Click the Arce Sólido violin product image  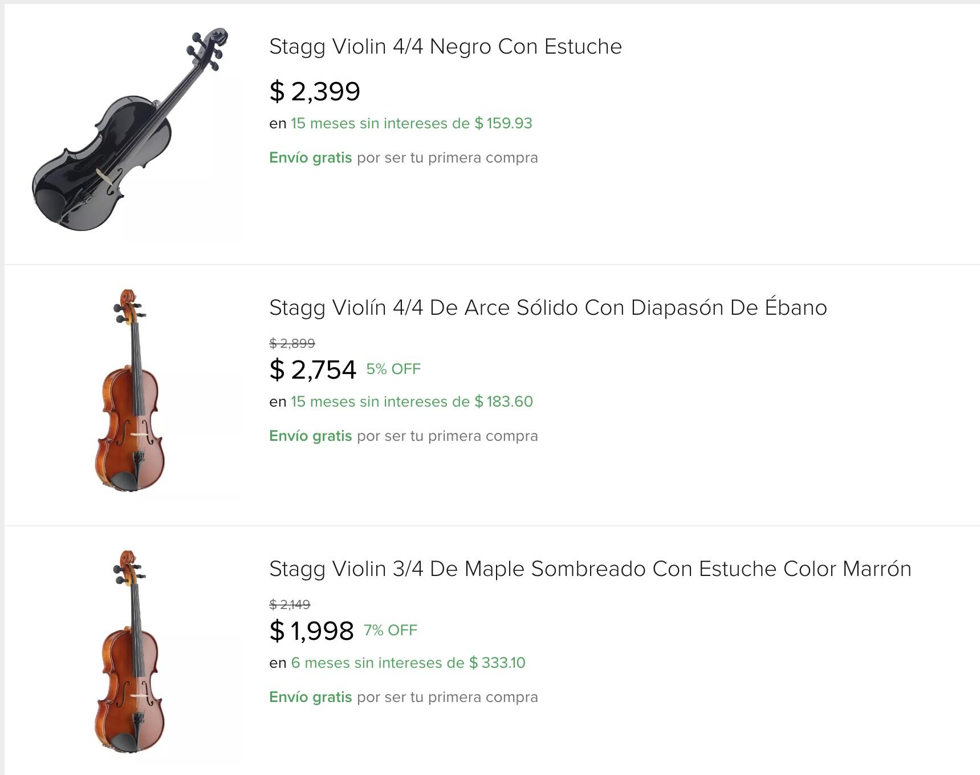tap(129, 391)
